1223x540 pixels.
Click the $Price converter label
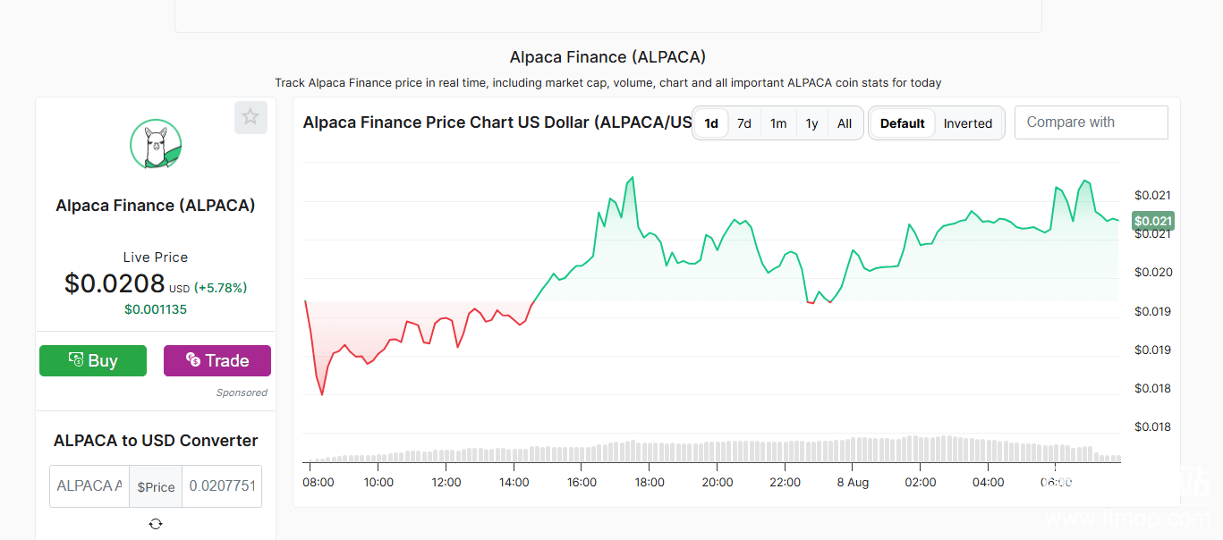(156, 486)
